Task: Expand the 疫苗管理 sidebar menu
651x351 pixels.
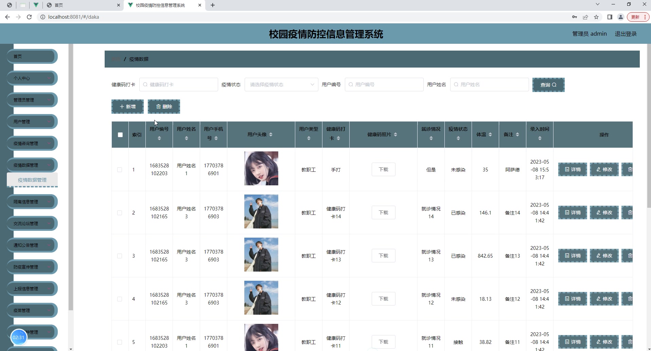Action: [32, 310]
